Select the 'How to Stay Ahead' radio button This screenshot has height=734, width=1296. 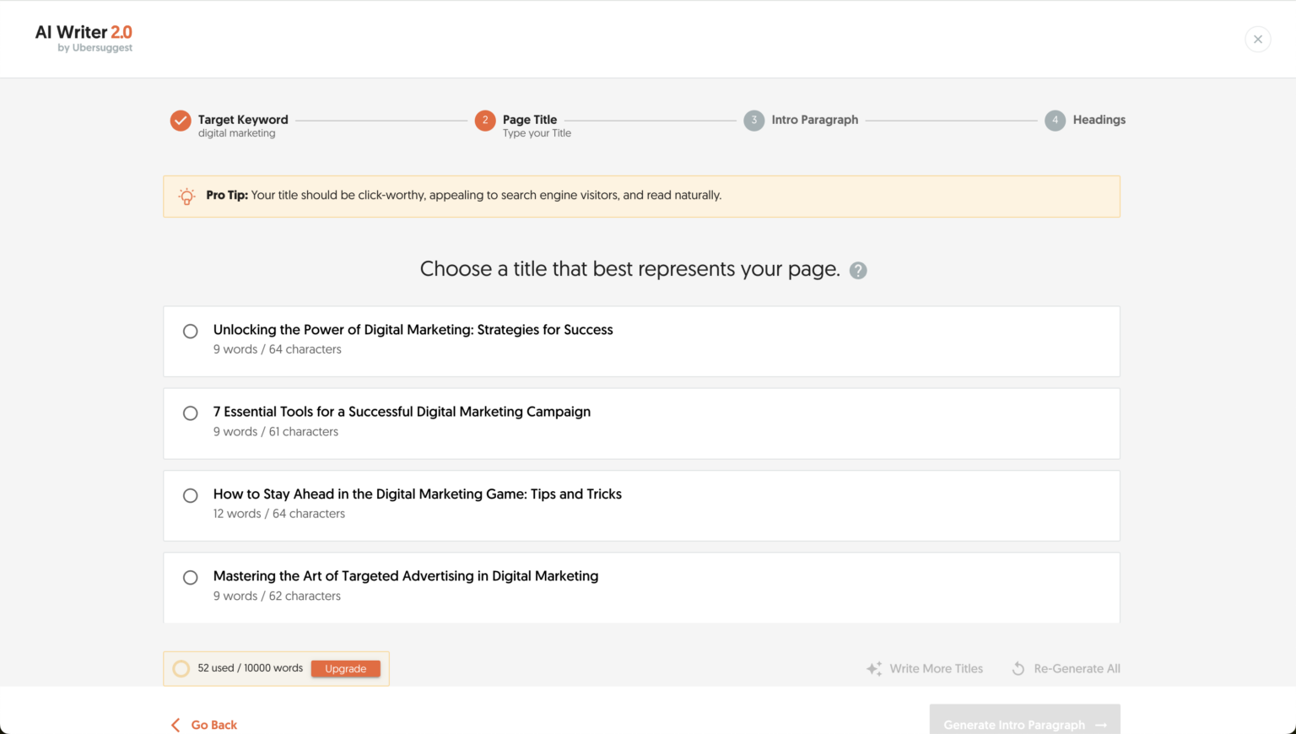click(x=190, y=495)
